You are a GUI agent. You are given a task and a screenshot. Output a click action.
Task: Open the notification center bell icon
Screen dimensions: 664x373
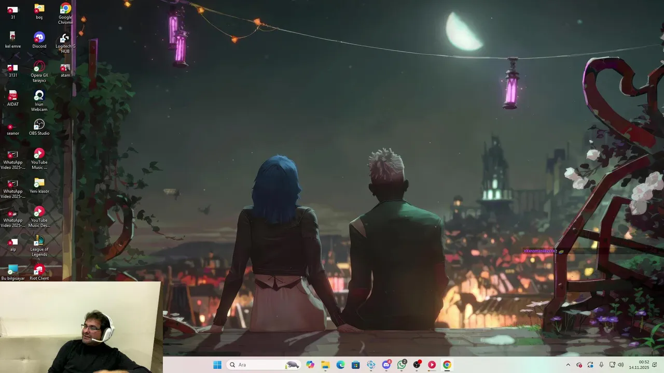point(655,365)
